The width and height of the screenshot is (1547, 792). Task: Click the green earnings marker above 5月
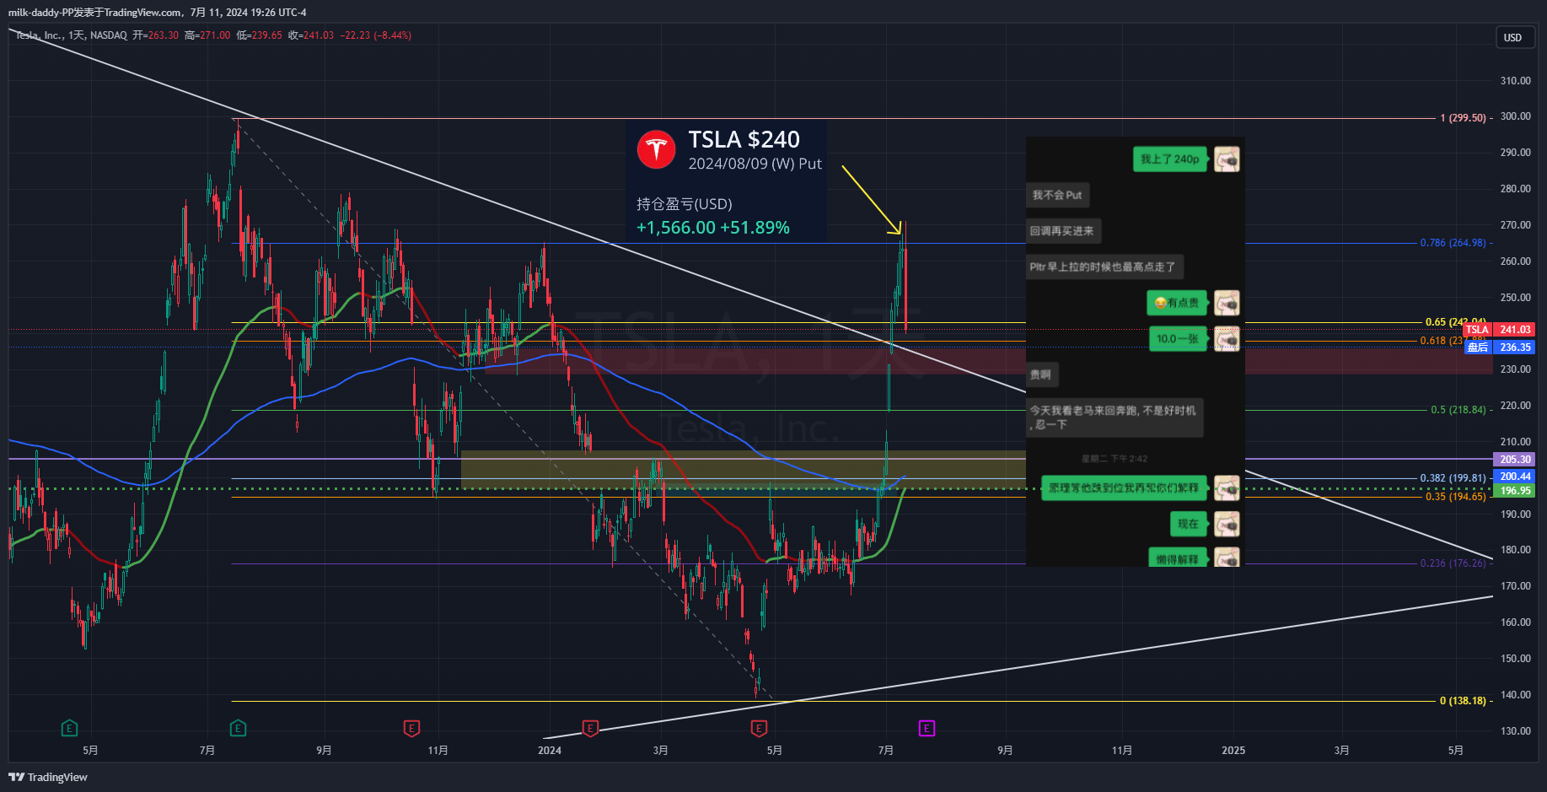69,728
